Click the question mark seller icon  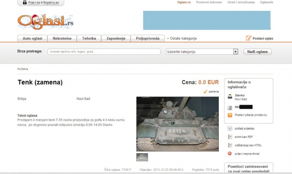(230, 115)
